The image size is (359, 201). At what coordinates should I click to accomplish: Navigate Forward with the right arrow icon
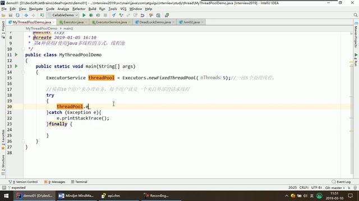tap(34, 15)
